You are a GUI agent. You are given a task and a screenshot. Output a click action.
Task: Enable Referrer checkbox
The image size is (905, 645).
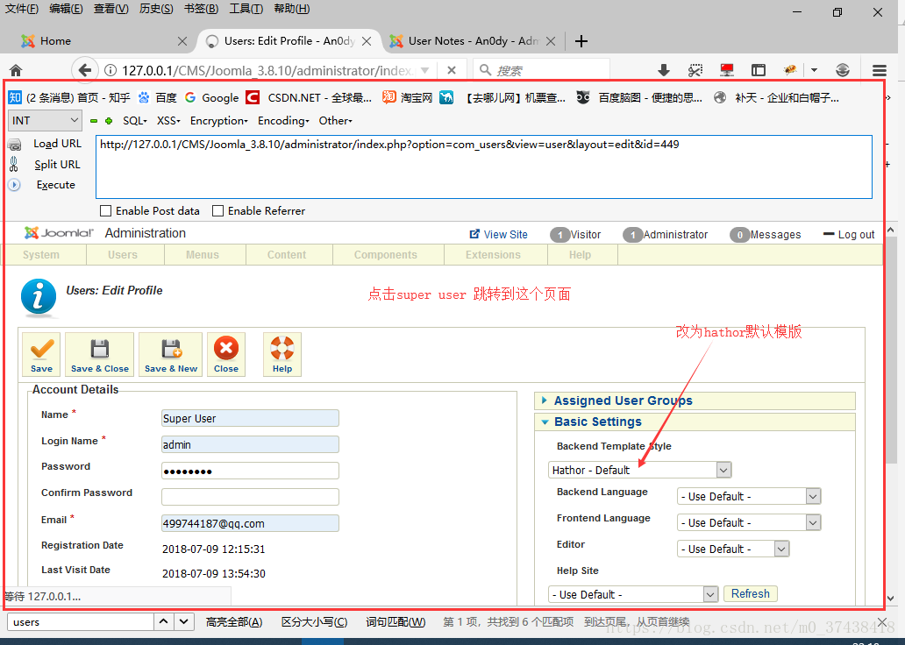(x=217, y=211)
